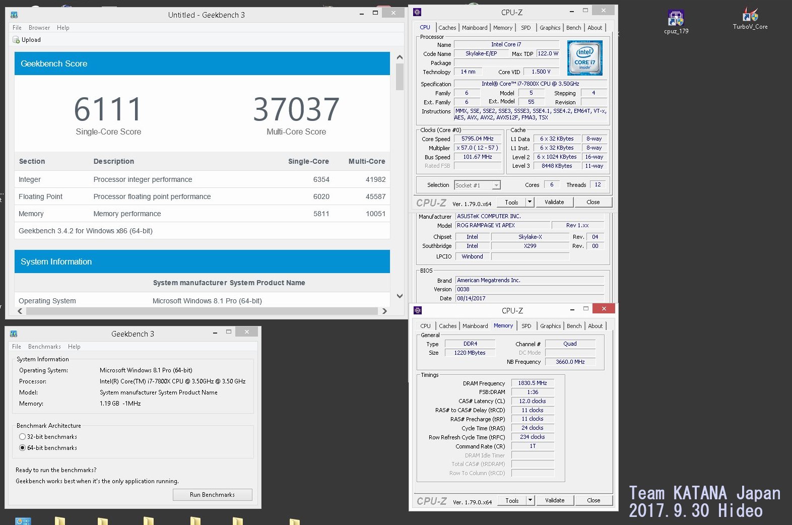Click the Multi-Core Score 37037
The width and height of the screenshot is (792, 525).
pos(296,109)
